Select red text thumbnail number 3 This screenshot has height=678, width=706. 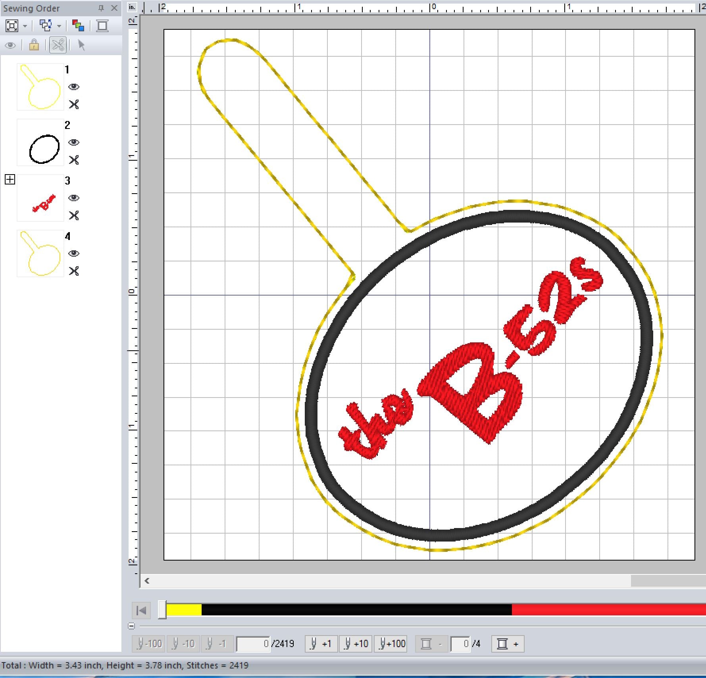pos(40,198)
